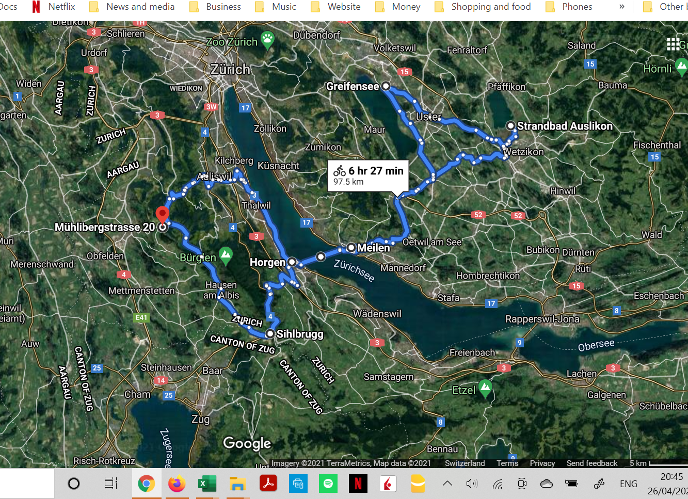Click the Rapperswil-Jona town label
The image size is (688, 499).
(542, 319)
